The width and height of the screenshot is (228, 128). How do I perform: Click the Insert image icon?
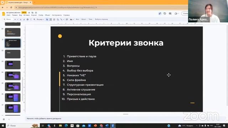tap(54, 19)
